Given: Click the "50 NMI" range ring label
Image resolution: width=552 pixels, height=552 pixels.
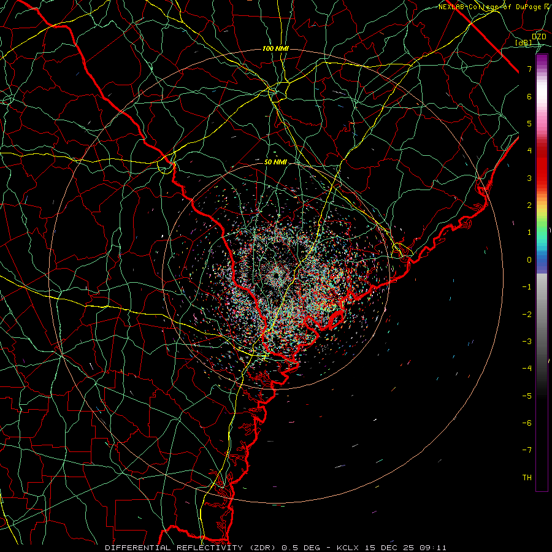Looking at the screenshot, I should point(275,163).
